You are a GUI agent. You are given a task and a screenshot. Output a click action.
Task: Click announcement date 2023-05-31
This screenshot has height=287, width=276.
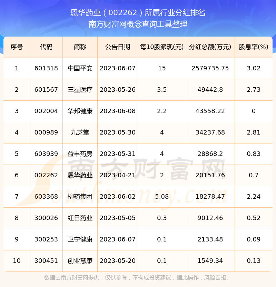118,154
